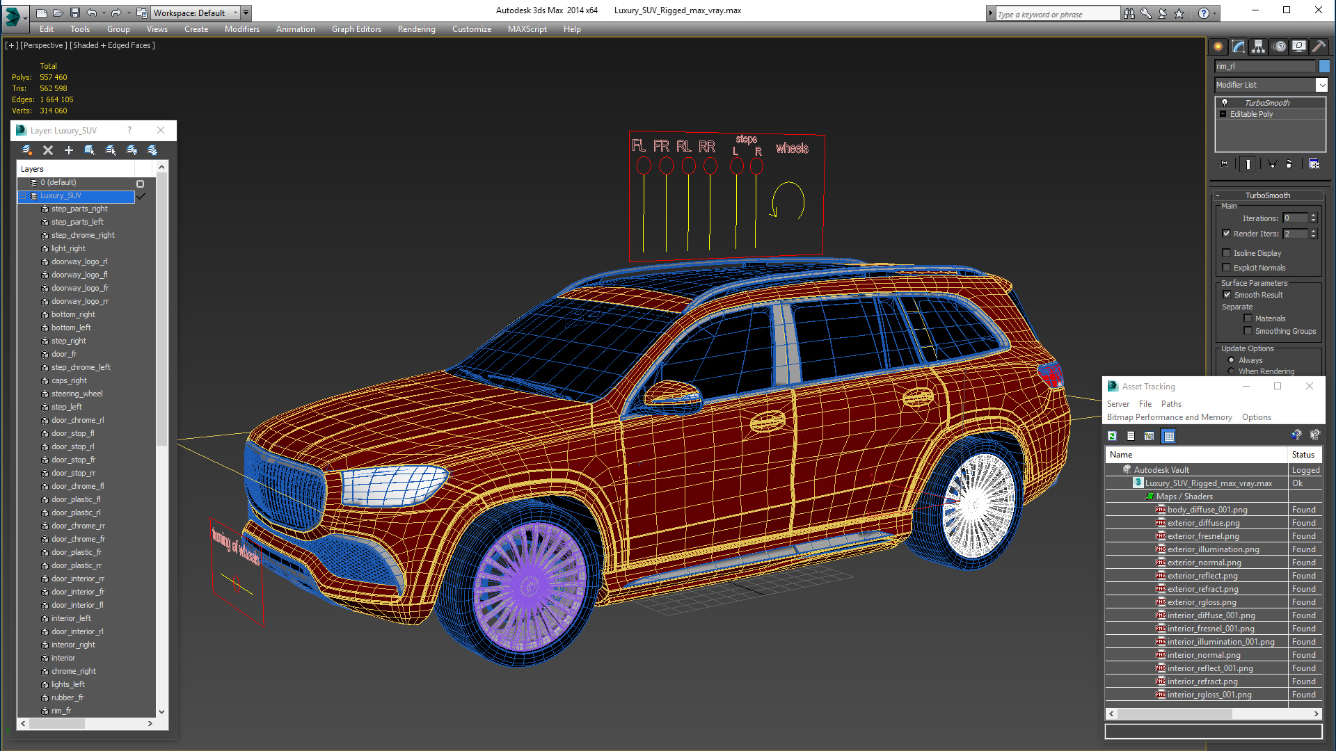
Task: Open the Modify command panel tab
Action: tap(1239, 47)
